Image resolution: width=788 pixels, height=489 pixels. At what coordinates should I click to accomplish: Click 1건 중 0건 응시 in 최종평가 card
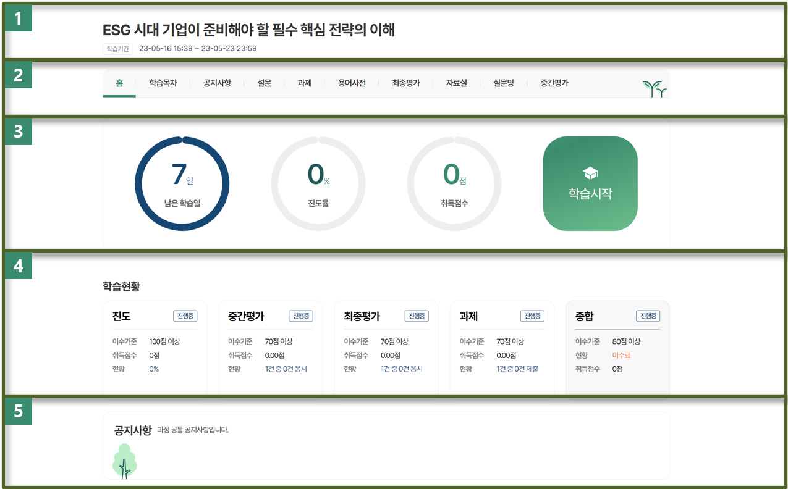(401, 369)
